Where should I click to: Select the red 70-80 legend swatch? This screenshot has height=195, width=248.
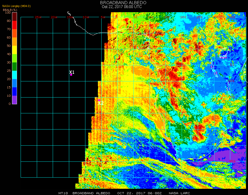click(14, 25)
